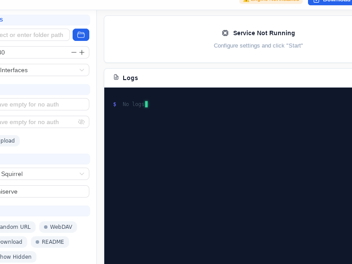Toggle password visibility eye icon

[81, 122]
